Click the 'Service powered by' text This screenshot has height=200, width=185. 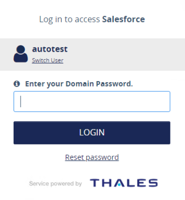[x=56, y=183]
